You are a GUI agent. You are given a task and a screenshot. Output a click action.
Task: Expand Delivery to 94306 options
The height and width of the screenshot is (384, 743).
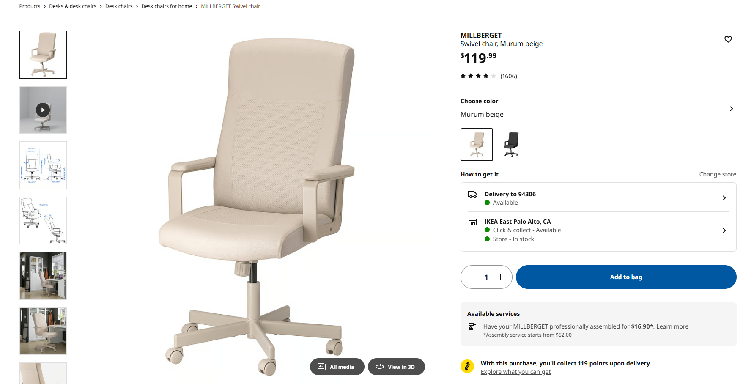point(598,198)
